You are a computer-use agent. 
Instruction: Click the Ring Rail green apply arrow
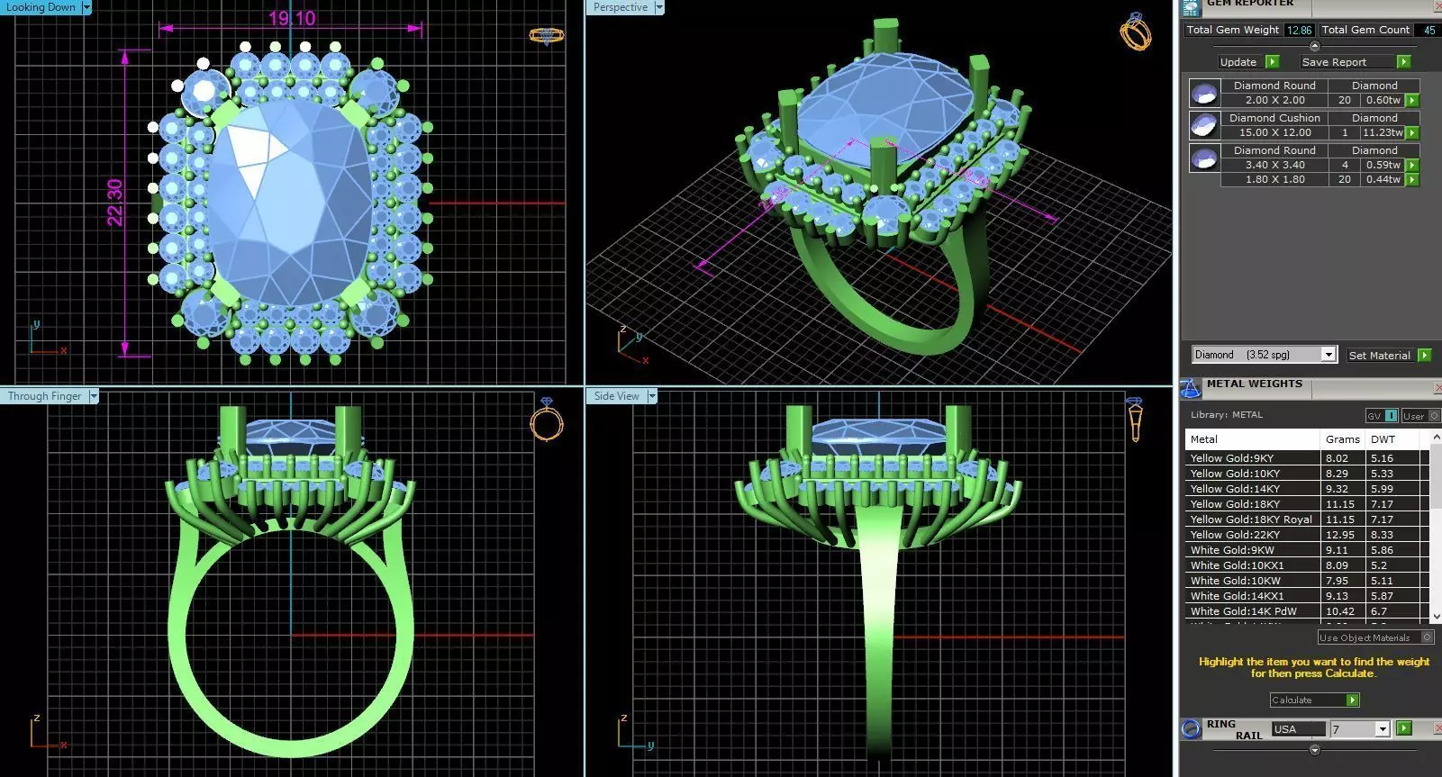[1403, 728]
